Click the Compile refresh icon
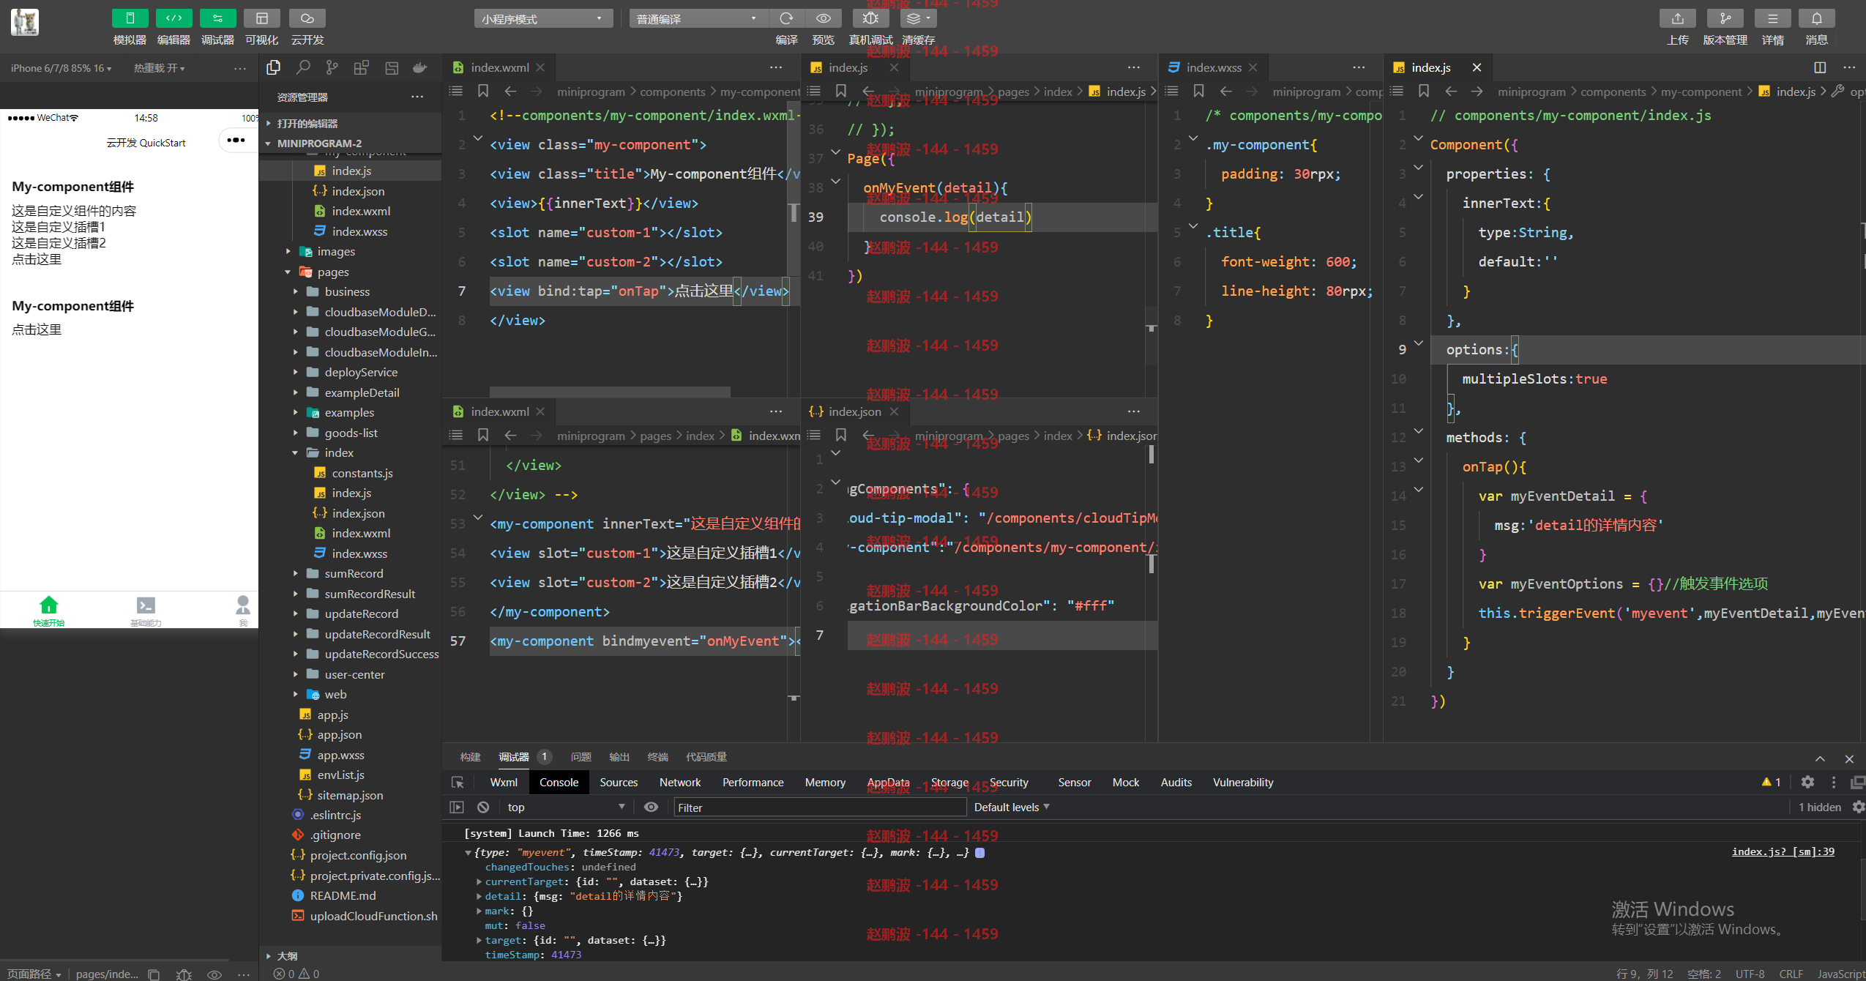Viewport: 1866px width, 981px height. click(x=786, y=18)
